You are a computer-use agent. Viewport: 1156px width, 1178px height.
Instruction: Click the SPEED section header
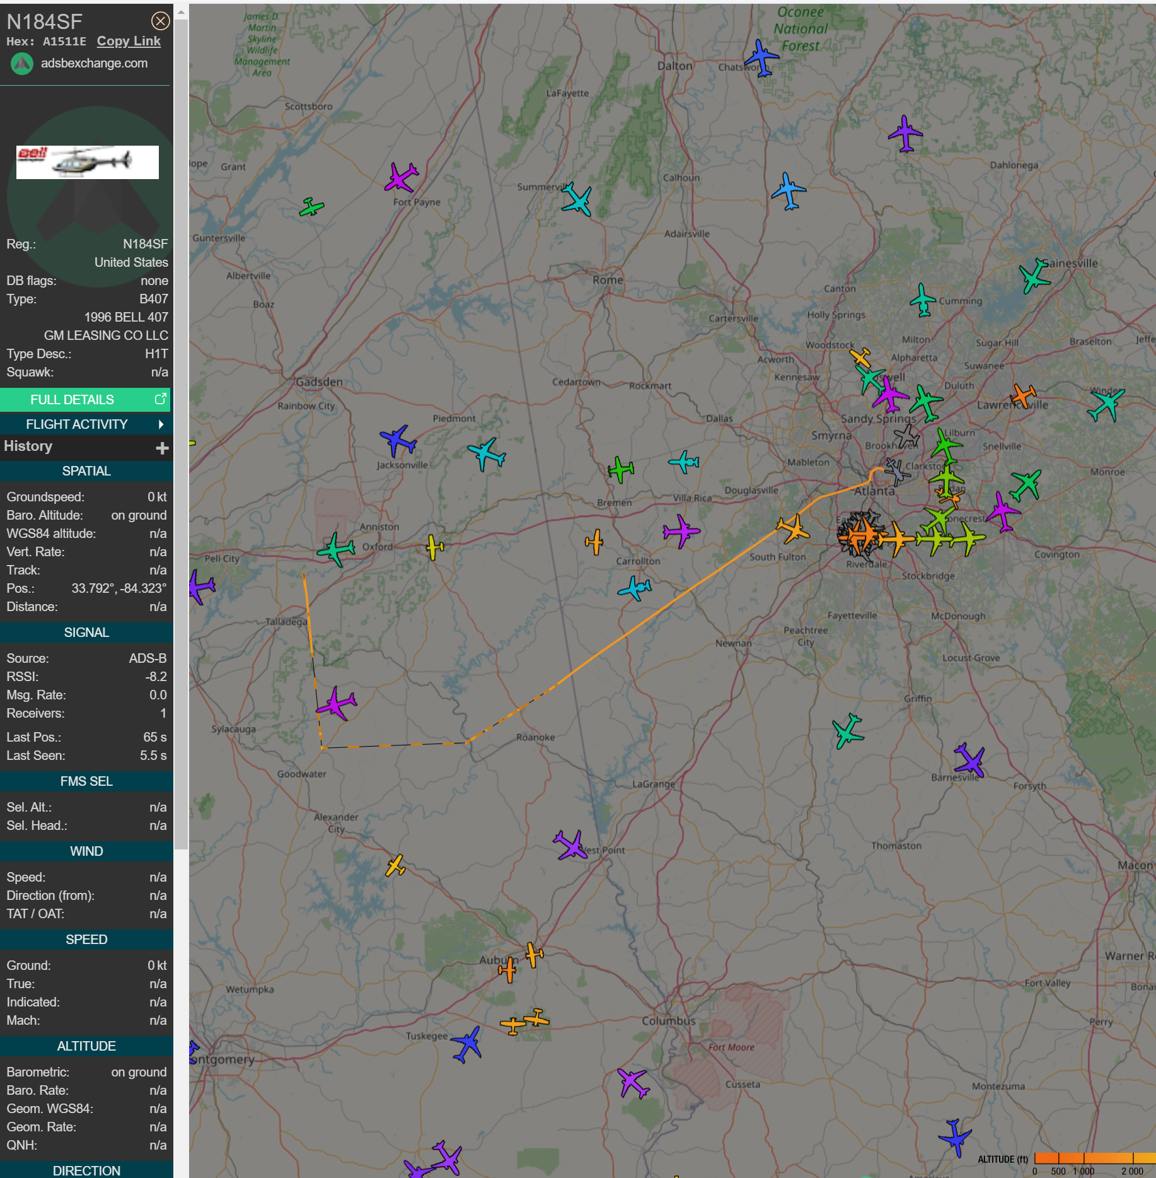[86, 940]
